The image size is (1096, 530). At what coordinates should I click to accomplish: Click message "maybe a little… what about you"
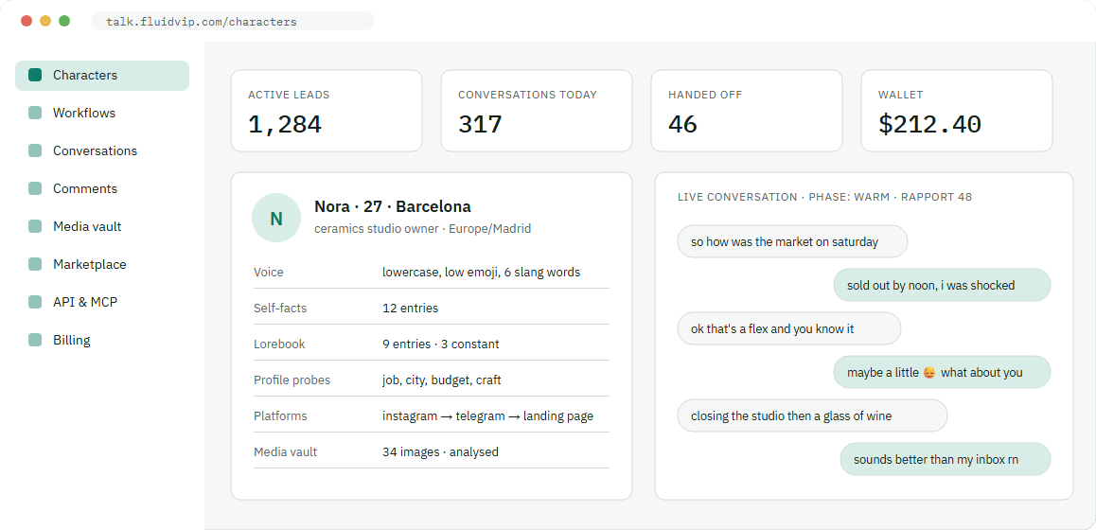(x=943, y=372)
